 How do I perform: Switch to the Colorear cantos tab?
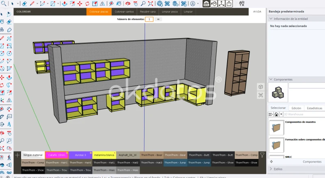point(124,12)
